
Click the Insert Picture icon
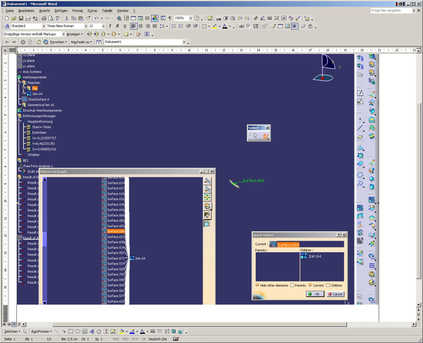210,18
